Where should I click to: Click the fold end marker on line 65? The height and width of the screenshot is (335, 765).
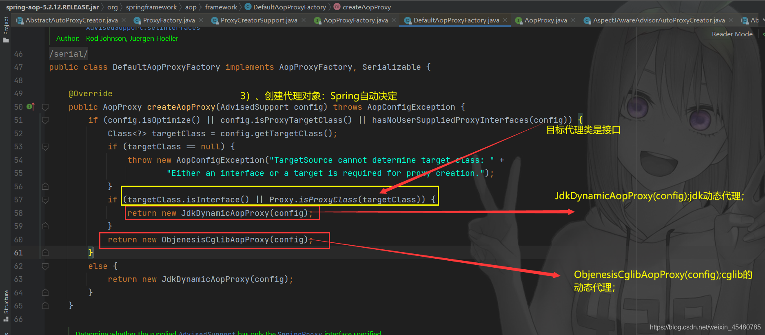tap(45, 306)
